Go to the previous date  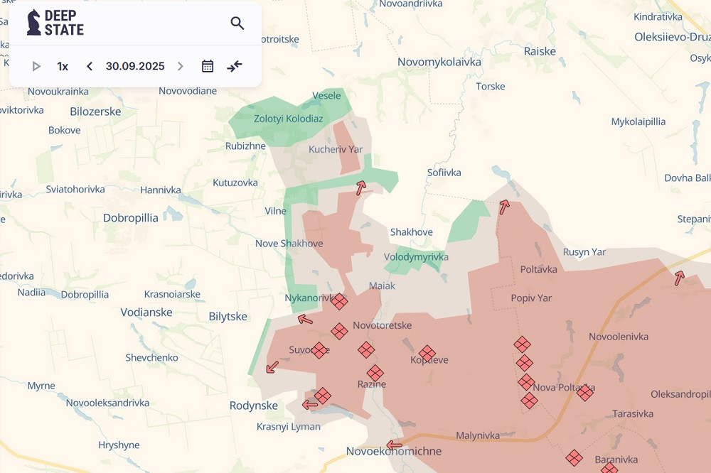(90, 66)
